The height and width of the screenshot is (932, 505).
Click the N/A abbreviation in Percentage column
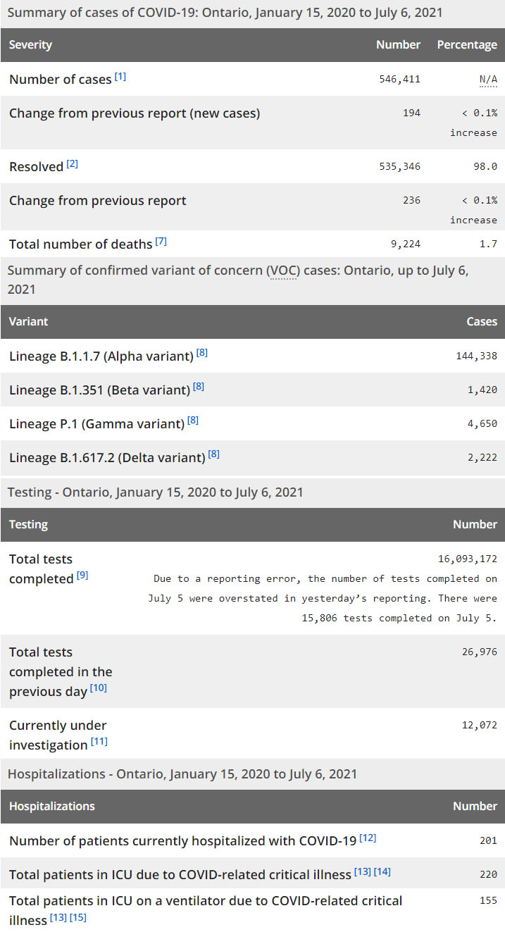tap(488, 80)
